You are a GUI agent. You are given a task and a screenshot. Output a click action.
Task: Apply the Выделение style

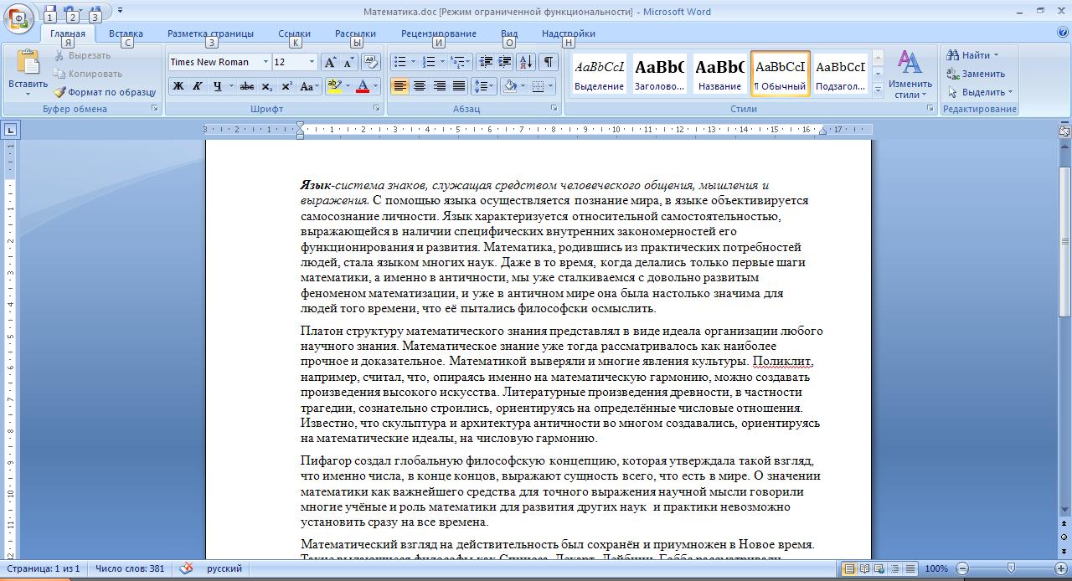coord(599,74)
